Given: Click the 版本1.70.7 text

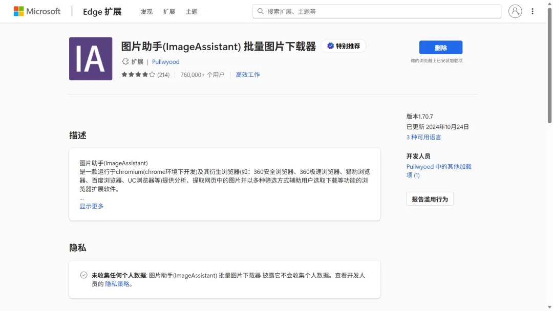Looking at the screenshot, I should 419,117.
